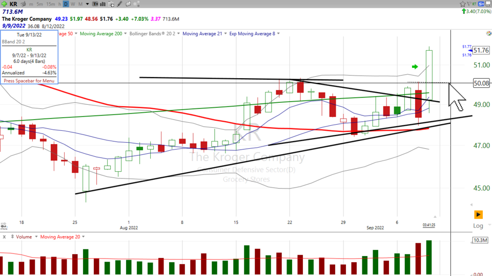
Task: Open the Moving Average 200 dropdown
Action: pyautogui.click(x=126, y=34)
